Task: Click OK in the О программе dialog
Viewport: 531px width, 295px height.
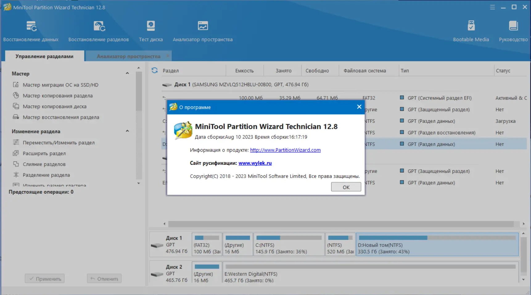Action: click(346, 187)
